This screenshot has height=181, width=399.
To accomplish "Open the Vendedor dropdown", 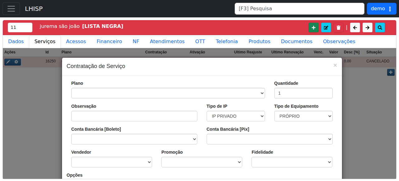I will coord(112,162).
